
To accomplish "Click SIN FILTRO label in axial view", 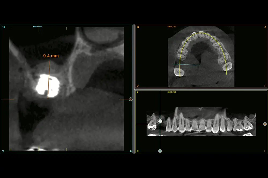I will [x=172, y=27].
